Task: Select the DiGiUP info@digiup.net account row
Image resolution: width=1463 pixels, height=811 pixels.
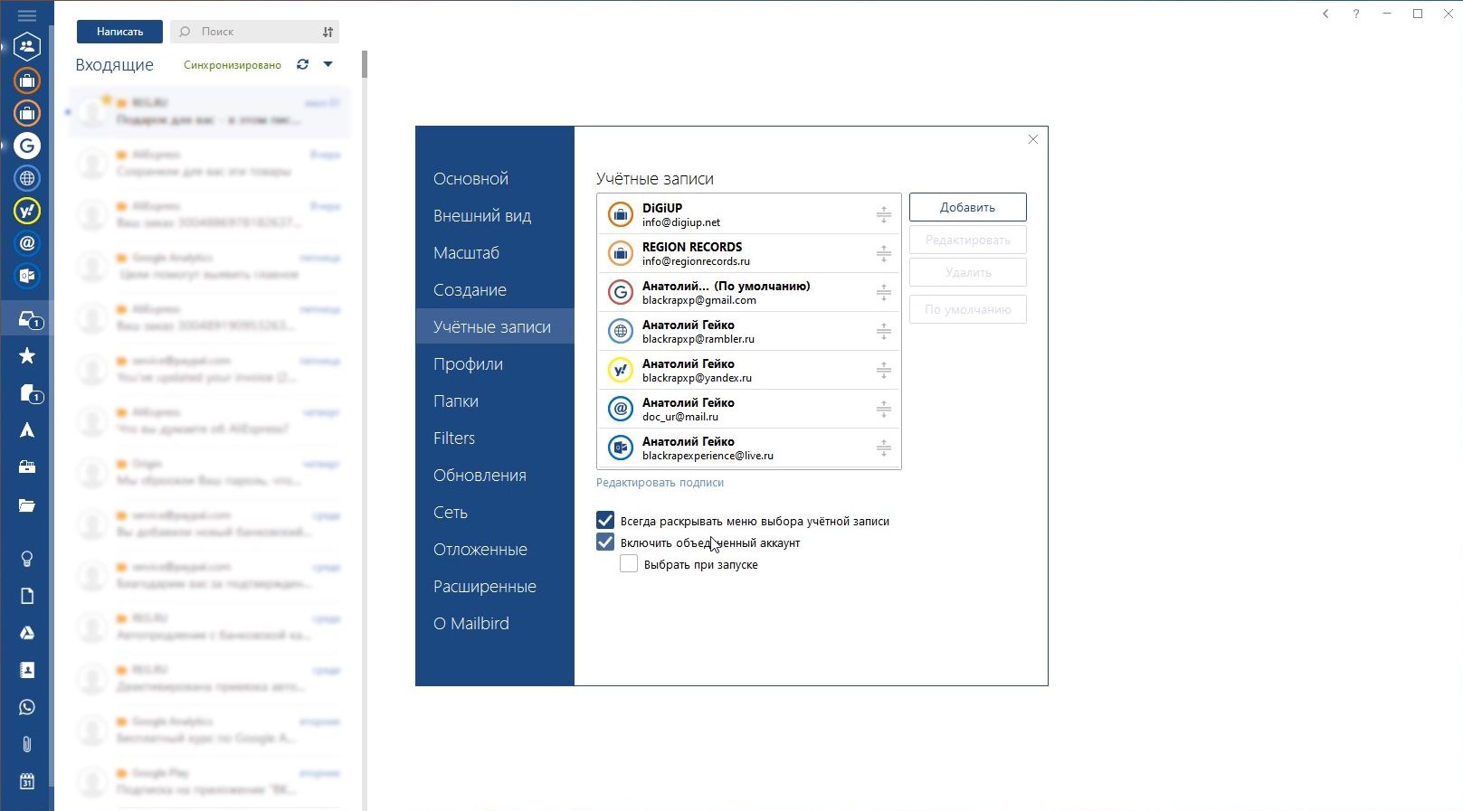Action: pyautogui.click(x=749, y=214)
